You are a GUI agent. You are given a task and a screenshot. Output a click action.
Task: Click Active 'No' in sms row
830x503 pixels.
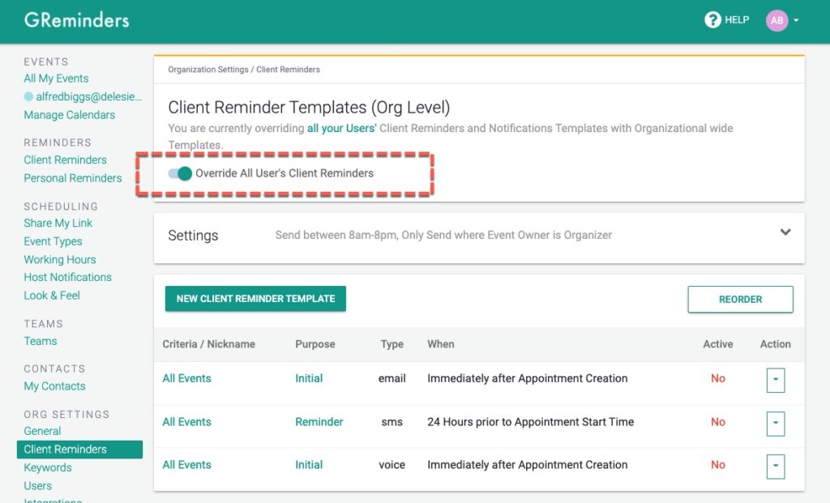718,422
